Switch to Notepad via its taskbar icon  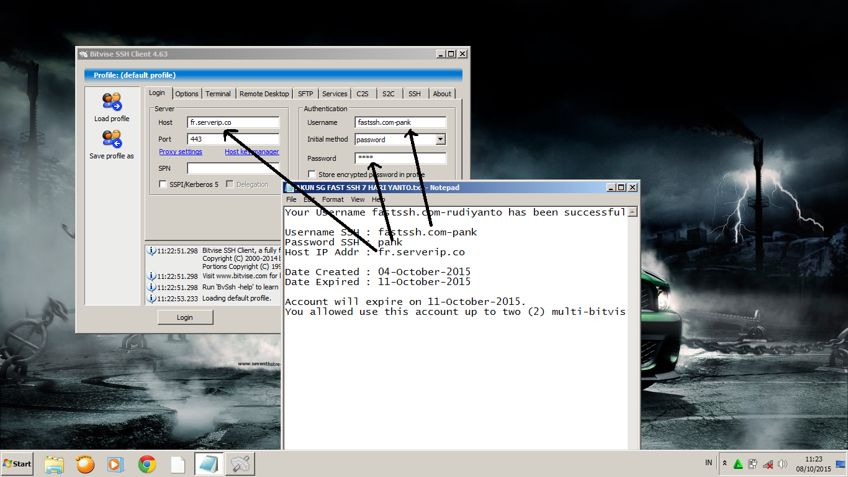pos(209,464)
